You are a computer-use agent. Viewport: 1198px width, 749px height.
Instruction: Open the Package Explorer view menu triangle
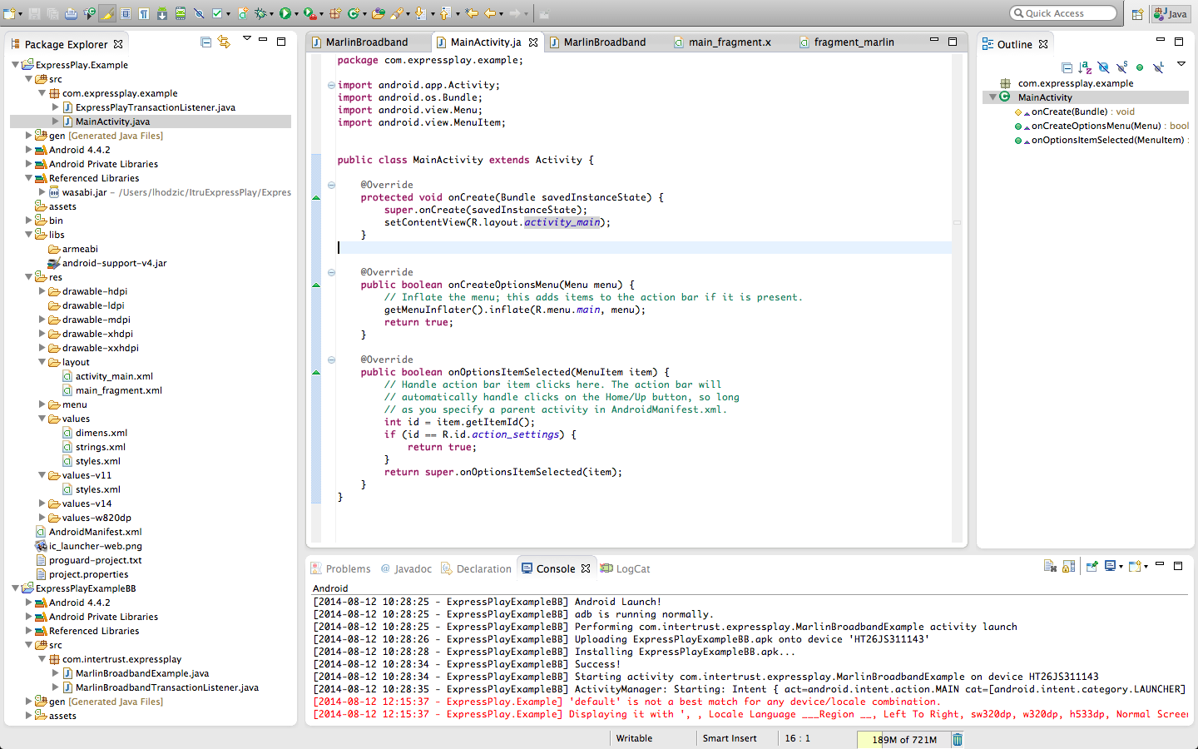pyautogui.click(x=246, y=38)
